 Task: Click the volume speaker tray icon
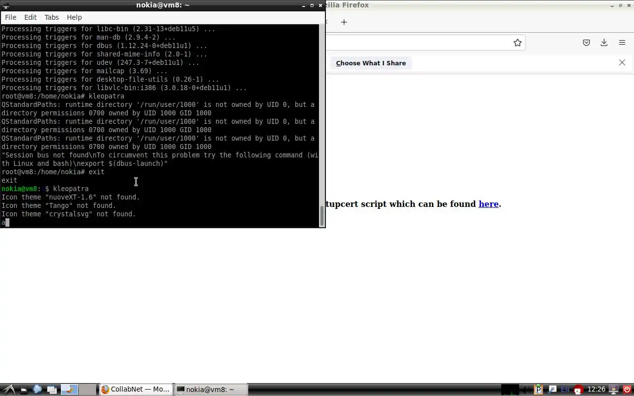click(527, 390)
